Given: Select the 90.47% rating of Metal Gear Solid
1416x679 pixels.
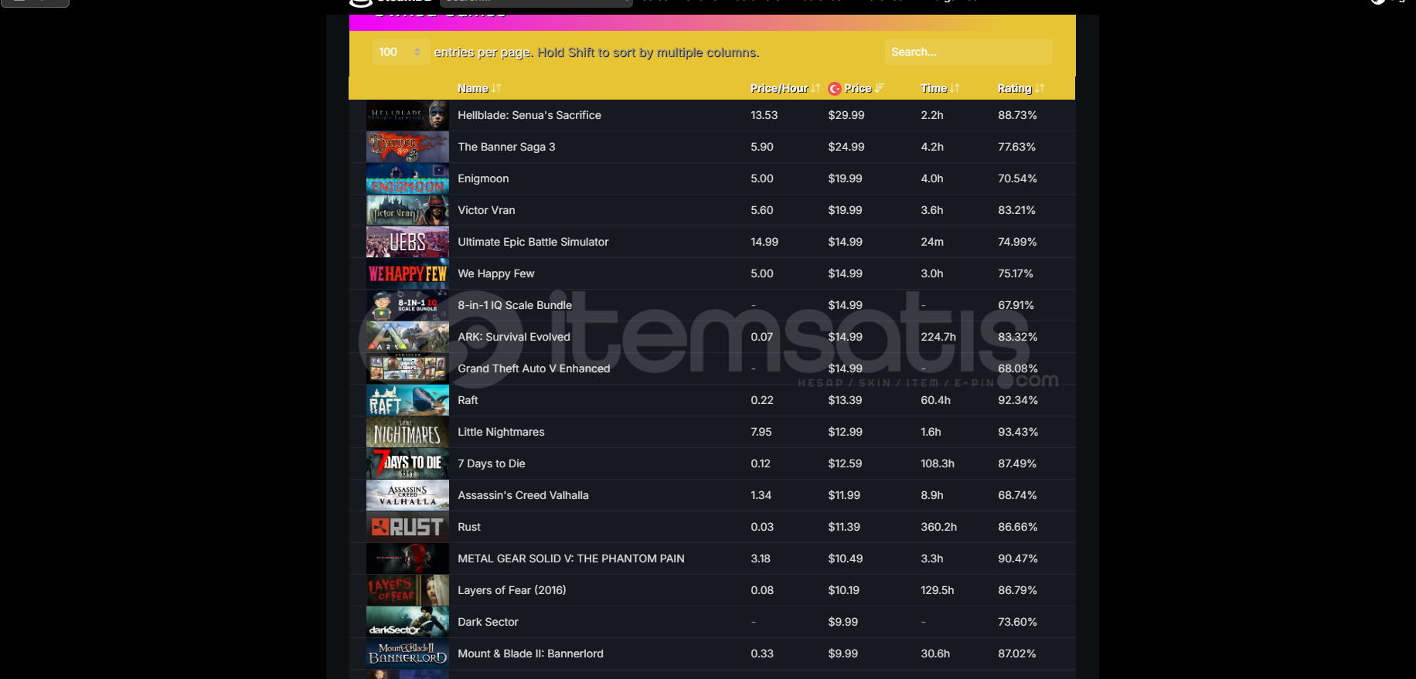Looking at the screenshot, I should (x=1018, y=558).
